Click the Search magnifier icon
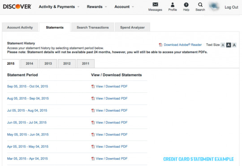Viewport: 242px width, 166px height. point(200,4)
